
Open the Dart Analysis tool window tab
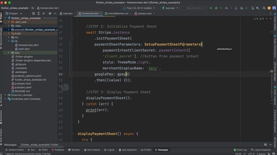click(92, 150)
